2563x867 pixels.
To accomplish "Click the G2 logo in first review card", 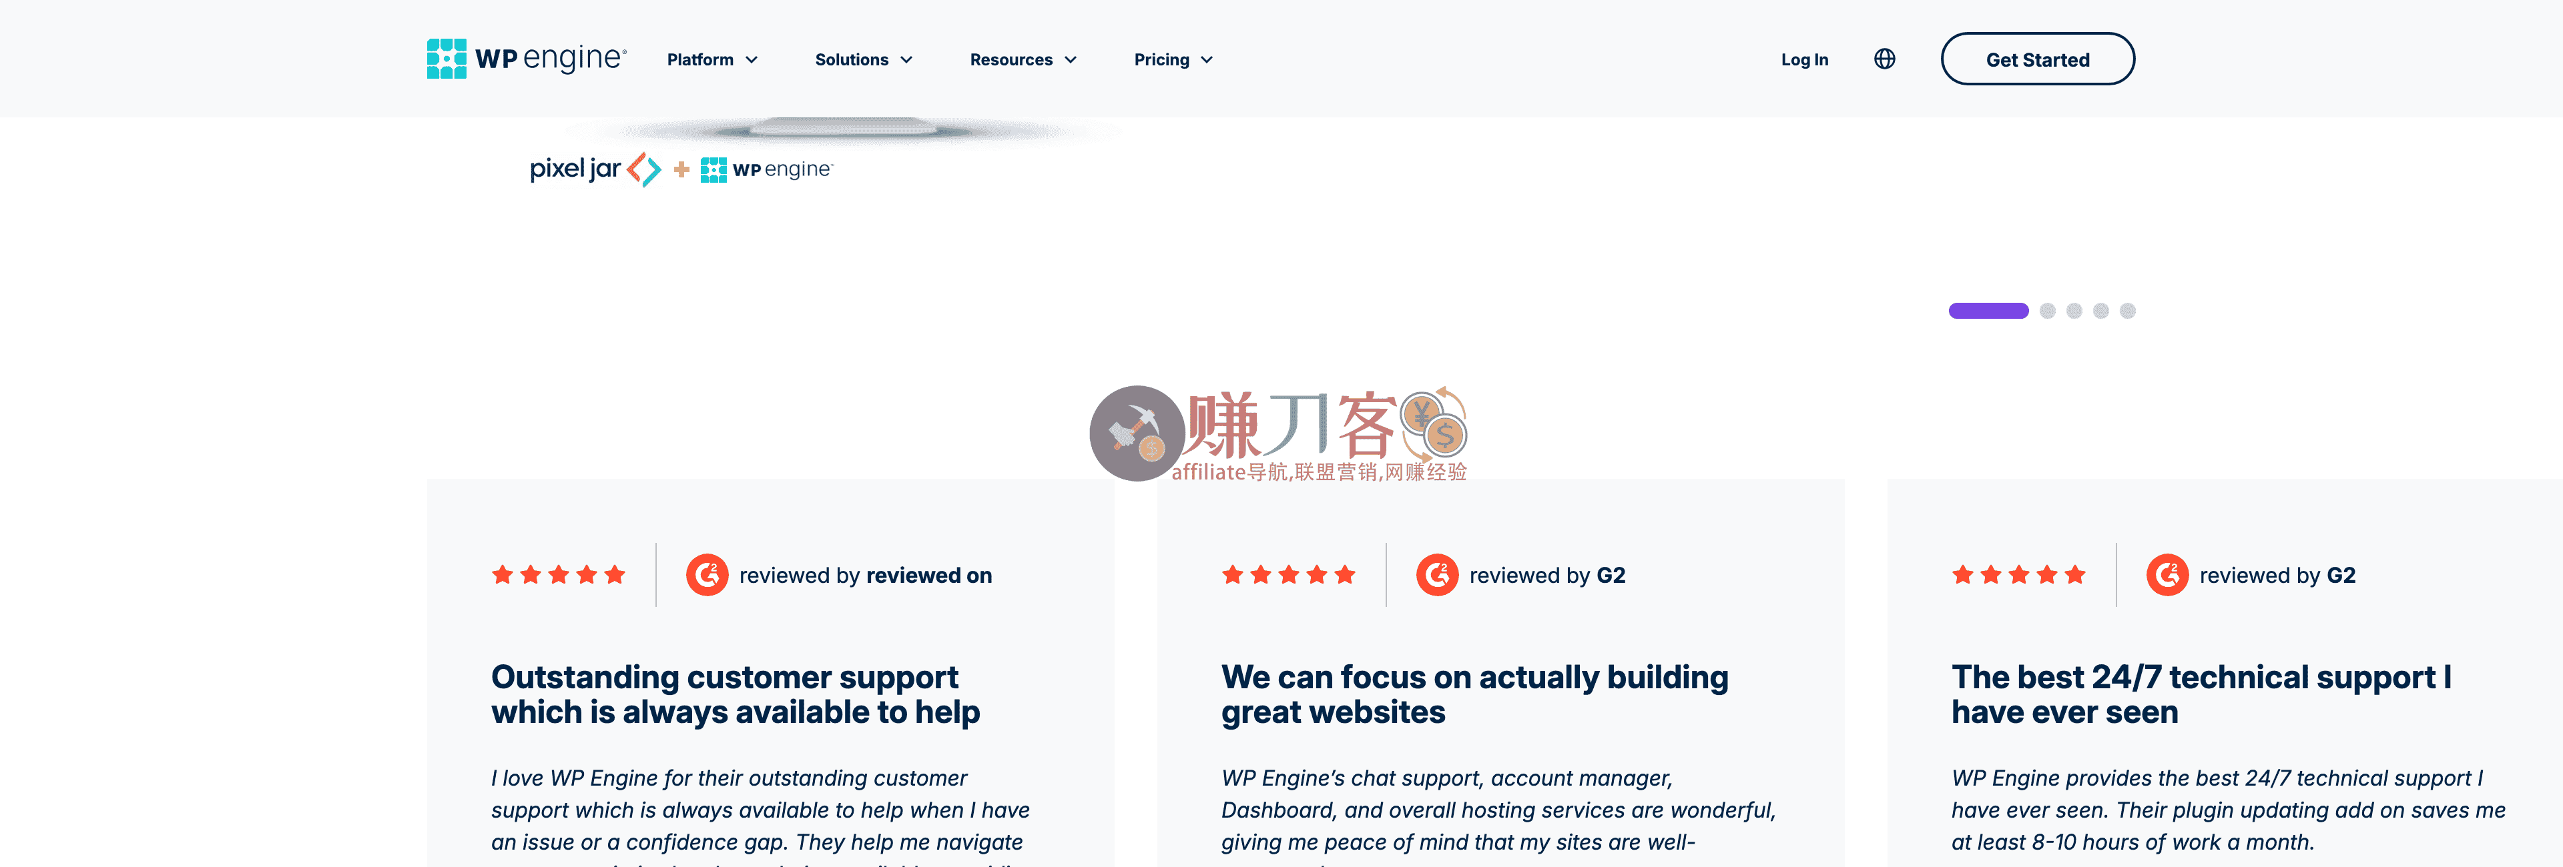I will (707, 575).
